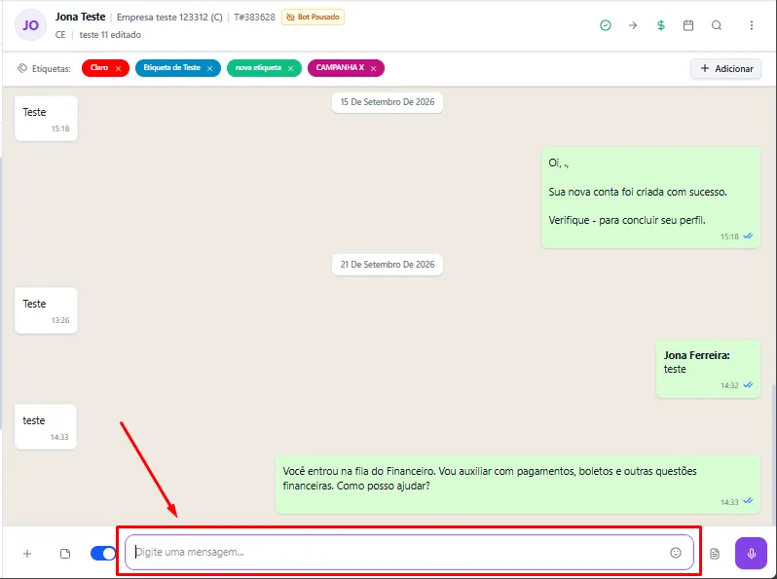Click the resolve ticket checkmark icon
Image resolution: width=777 pixels, height=579 pixels.
pos(605,25)
